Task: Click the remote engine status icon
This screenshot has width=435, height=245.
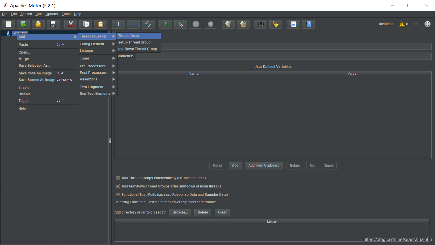Action: click(428, 24)
